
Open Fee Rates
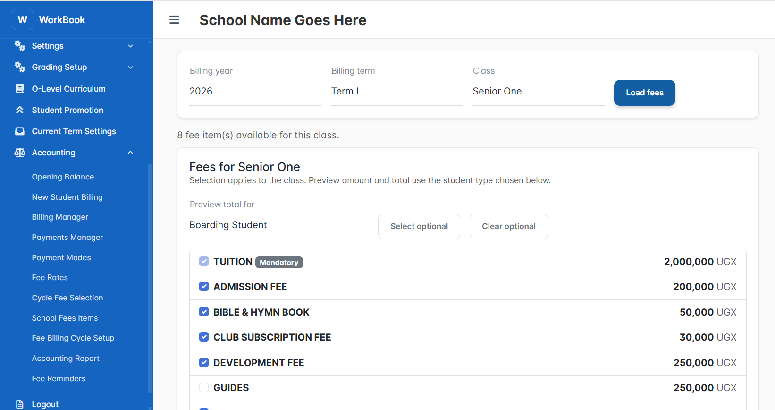tap(50, 278)
